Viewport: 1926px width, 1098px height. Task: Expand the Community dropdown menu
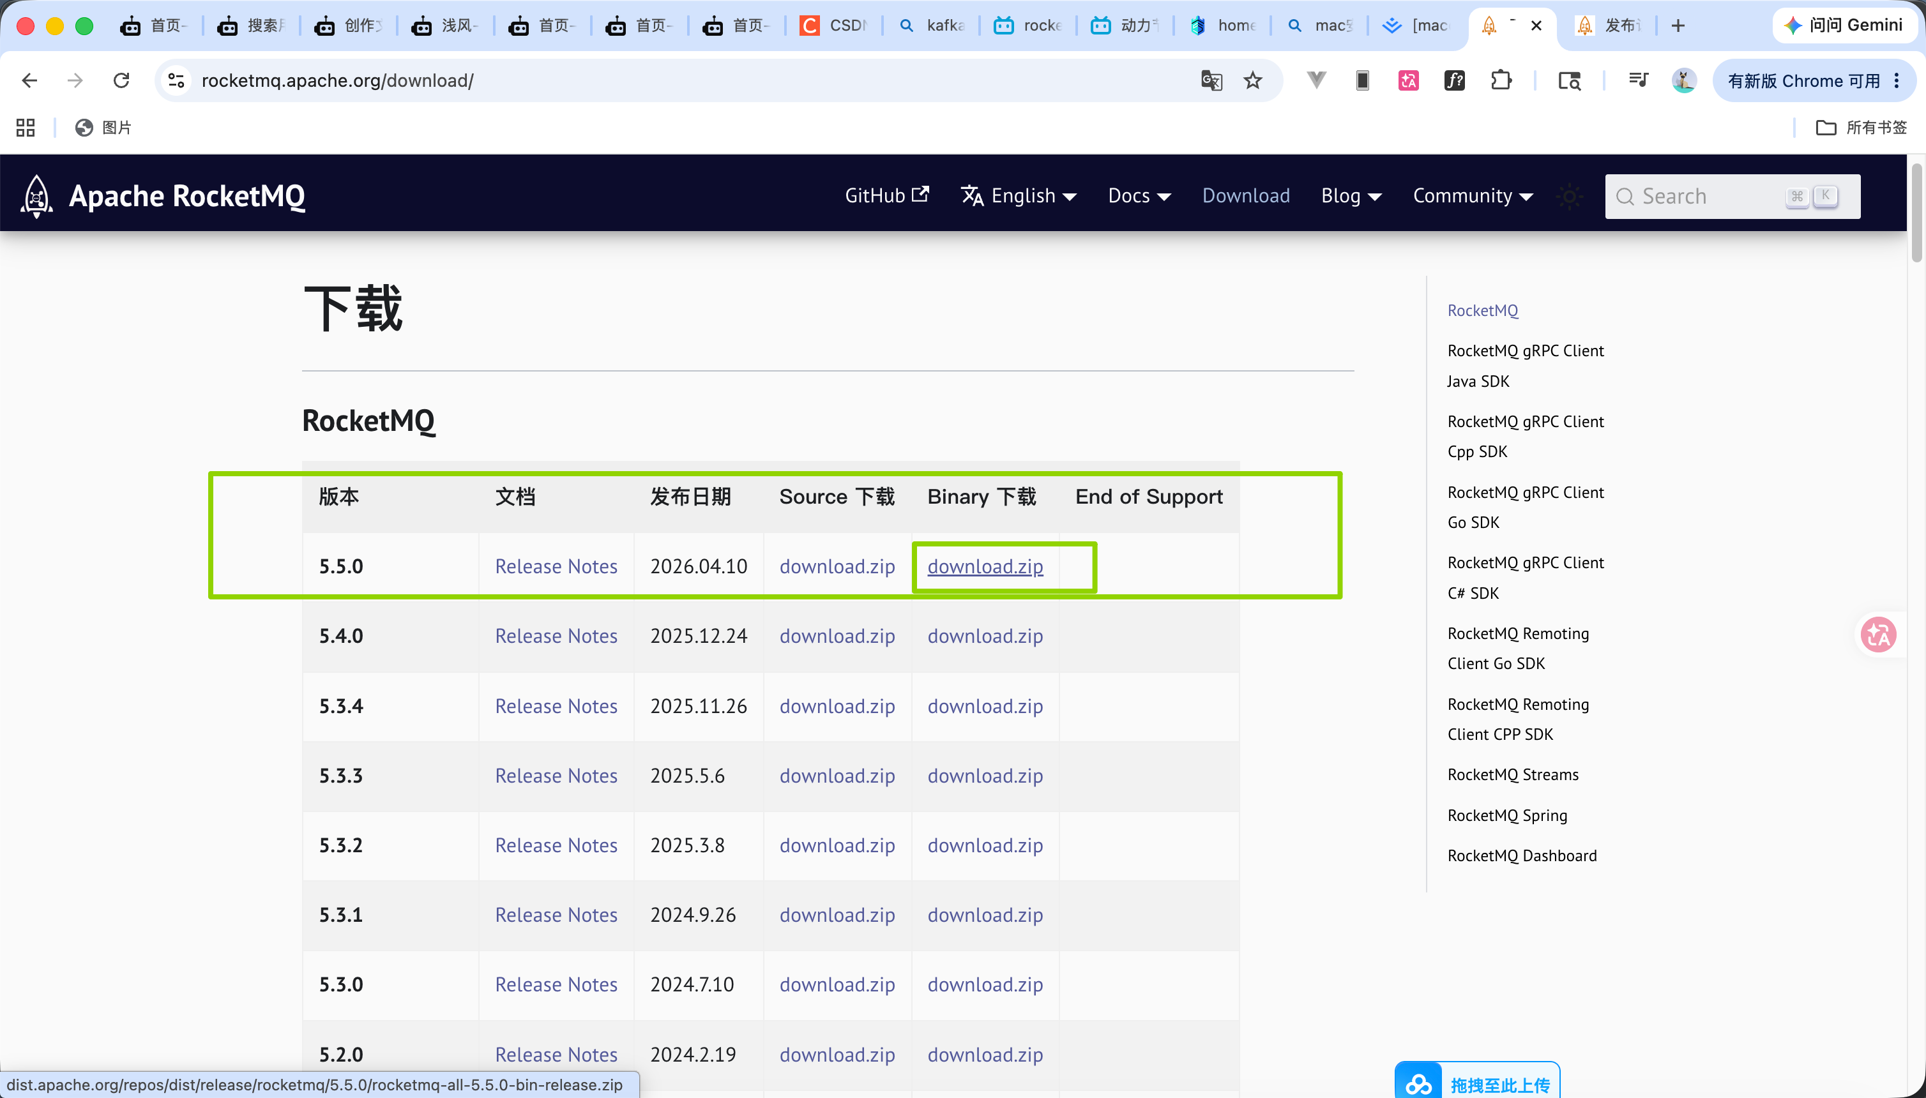1473,196
